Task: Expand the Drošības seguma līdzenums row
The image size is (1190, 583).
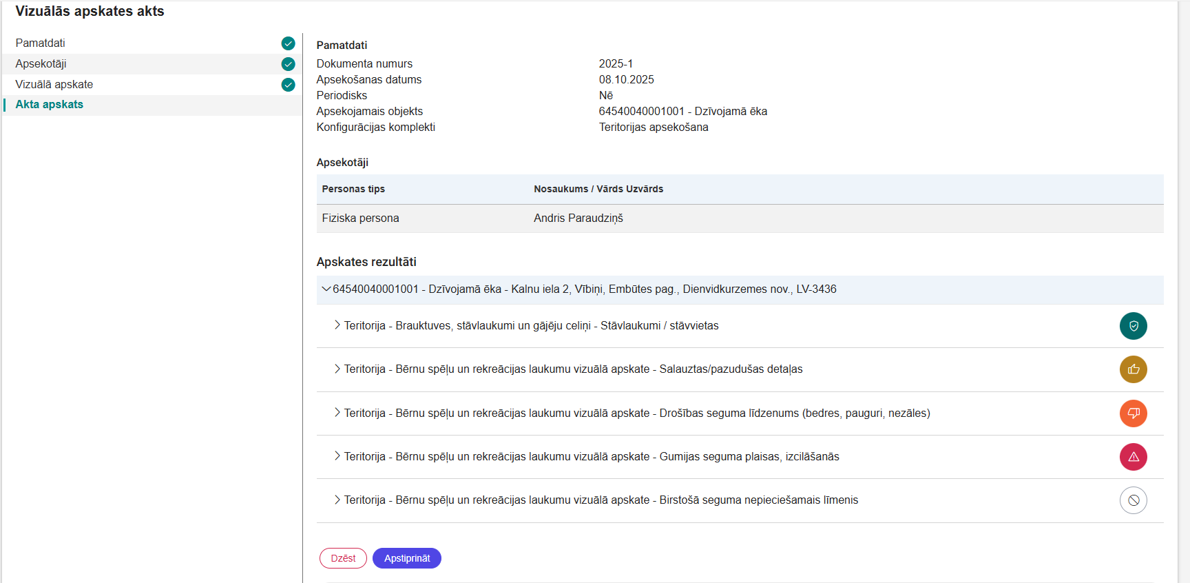Action: [x=337, y=413]
